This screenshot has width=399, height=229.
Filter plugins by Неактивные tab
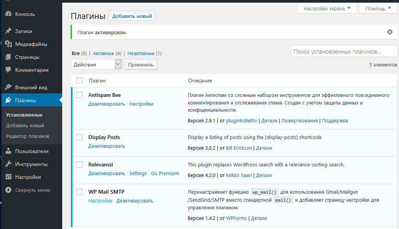(141, 54)
